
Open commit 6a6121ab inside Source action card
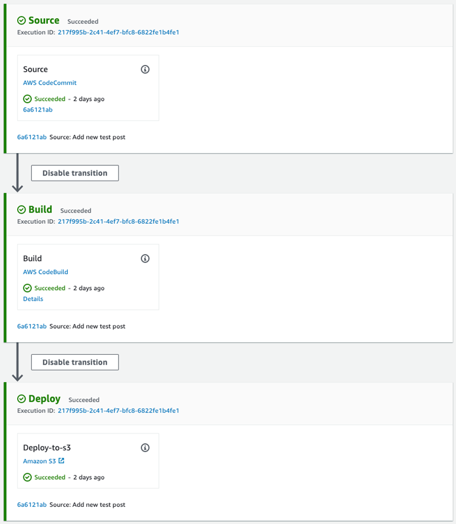pyautogui.click(x=38, y=110)
